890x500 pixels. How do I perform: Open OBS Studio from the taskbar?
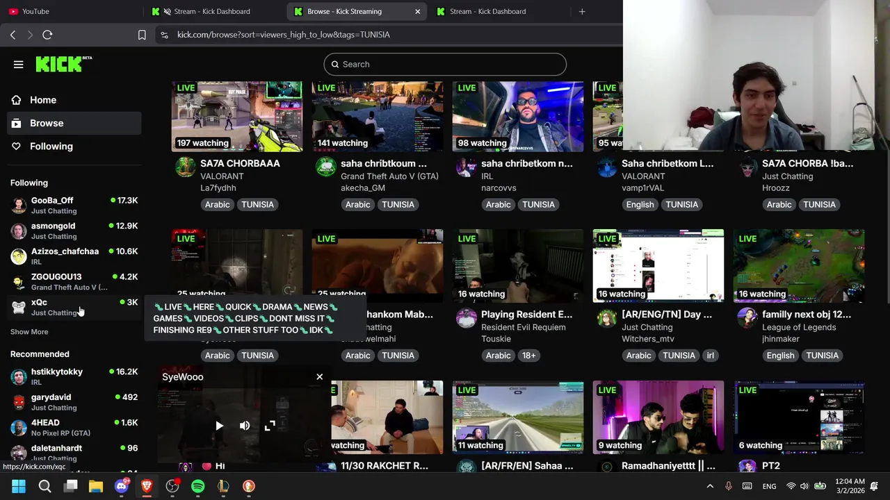click(172, 486)
